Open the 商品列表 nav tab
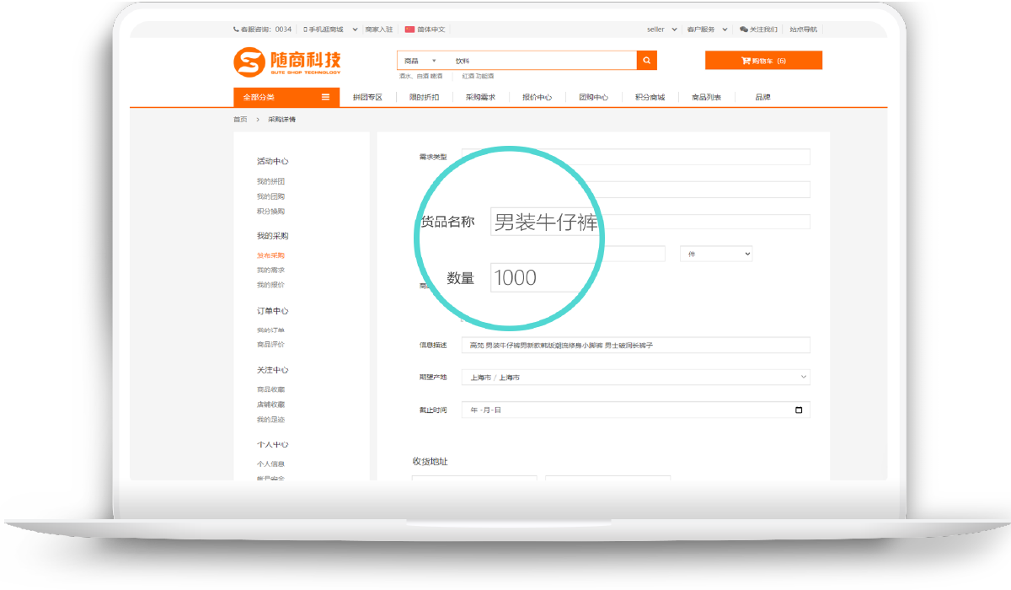This screenshot has width=1011, height=590. (x=706, y=97)
